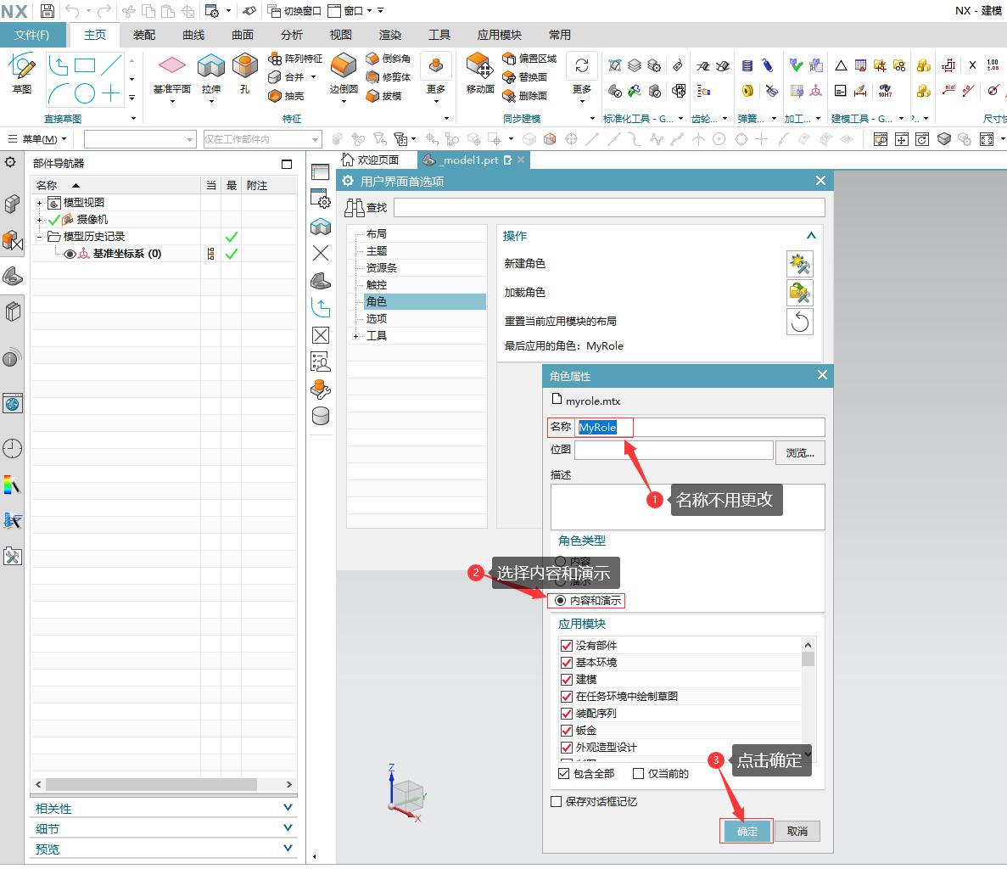Viewport: 1007px width, 880px height.
Task: Open the 文件(F) menu
Action: tap(32, 35)
